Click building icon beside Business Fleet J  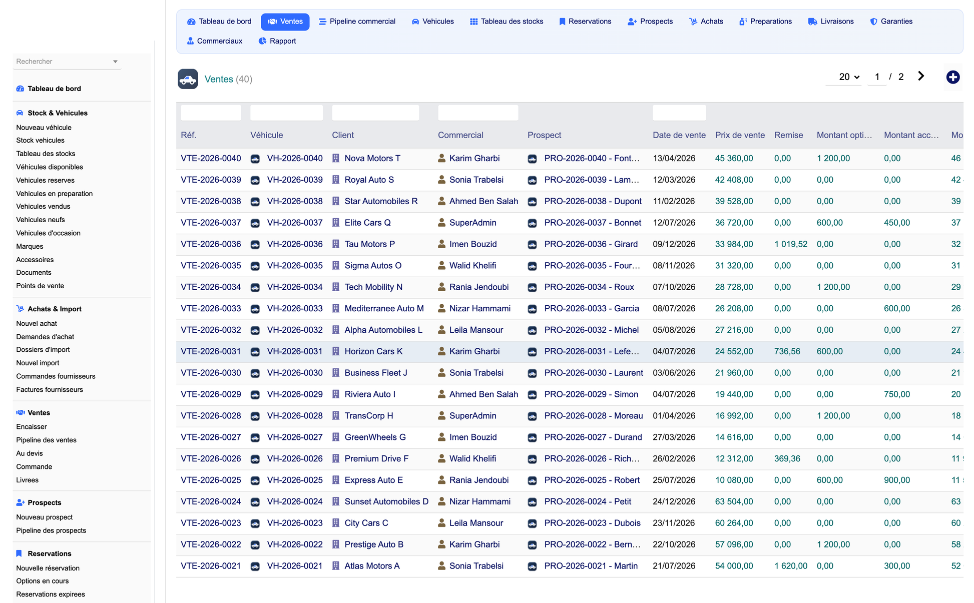point(336,373)
